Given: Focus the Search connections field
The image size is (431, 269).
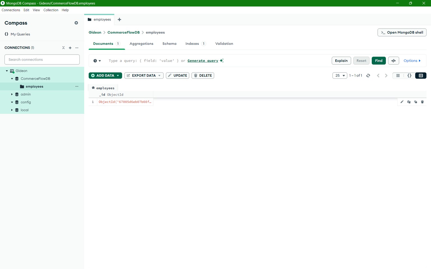Looking at the screenshot, I should click(x=42, y=60).
